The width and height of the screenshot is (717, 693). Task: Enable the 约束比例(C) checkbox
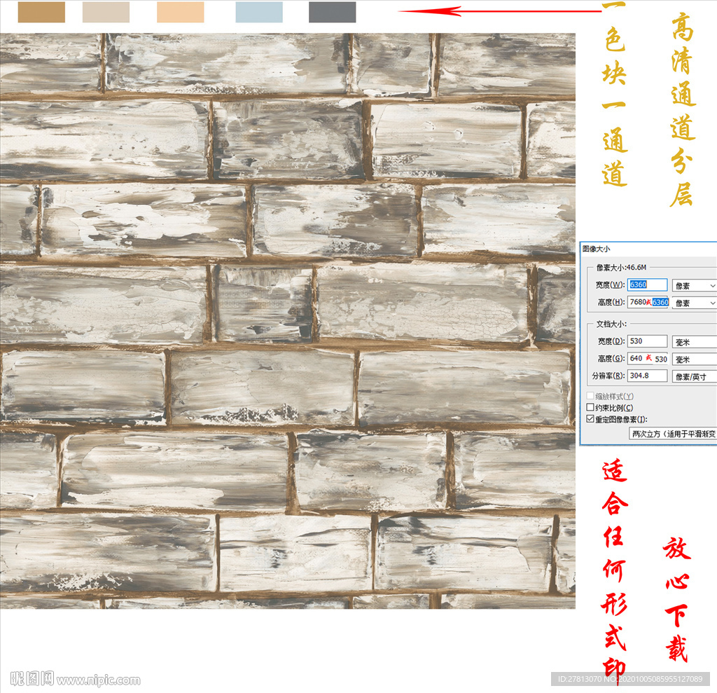click(590, 408)
